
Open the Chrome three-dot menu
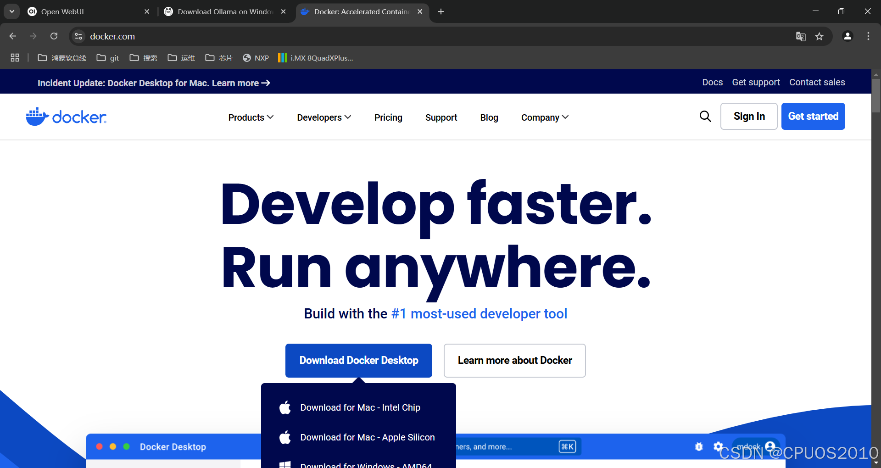tap(868, 36)
